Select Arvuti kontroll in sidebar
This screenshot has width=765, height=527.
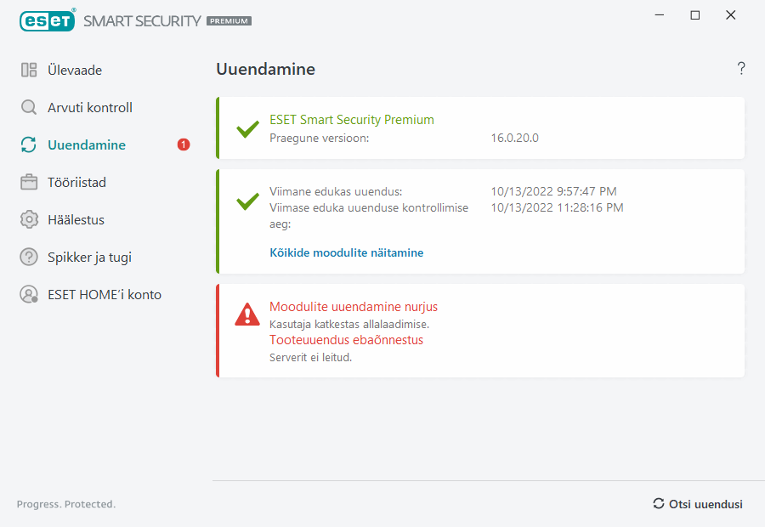(x=90, y=108)
